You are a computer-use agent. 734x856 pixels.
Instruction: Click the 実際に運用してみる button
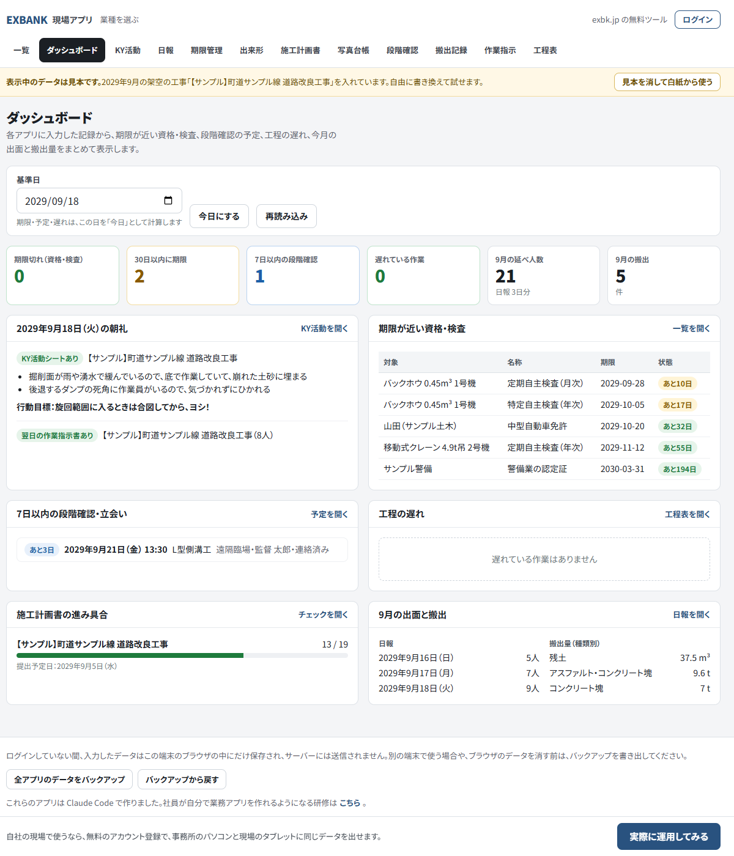click(x=669, y=836)
